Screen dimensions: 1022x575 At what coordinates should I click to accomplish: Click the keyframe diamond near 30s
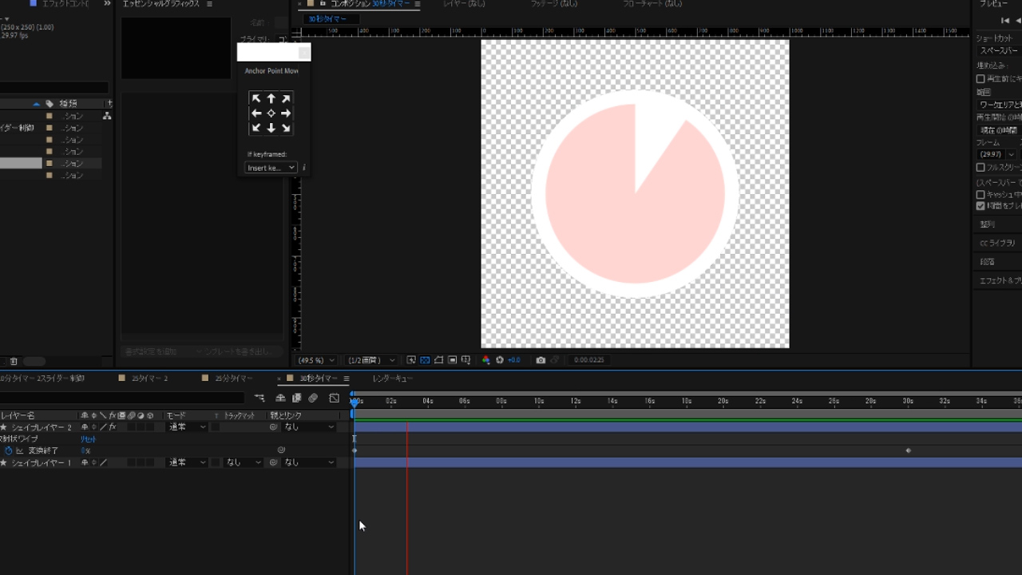click(x=909, y=451)
